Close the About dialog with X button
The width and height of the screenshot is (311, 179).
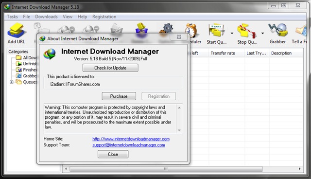click(x=179, y=36)
